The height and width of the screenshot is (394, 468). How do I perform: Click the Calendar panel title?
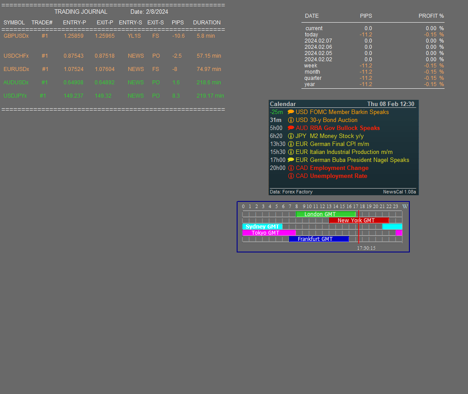click(283, 104)
